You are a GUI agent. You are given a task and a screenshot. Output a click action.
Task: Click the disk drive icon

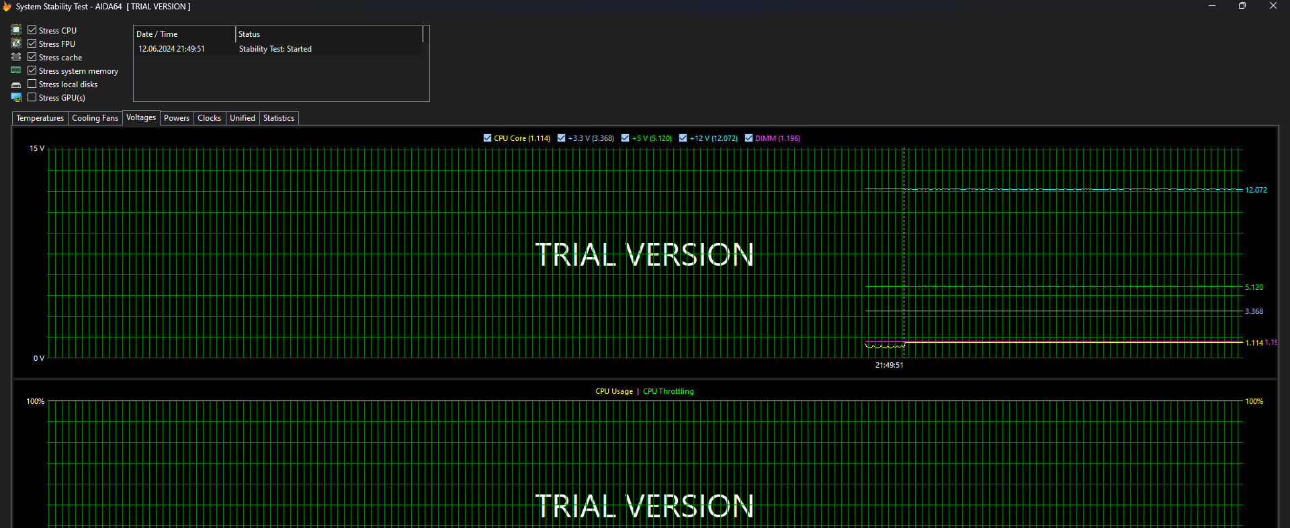click(x=16, y=85)
